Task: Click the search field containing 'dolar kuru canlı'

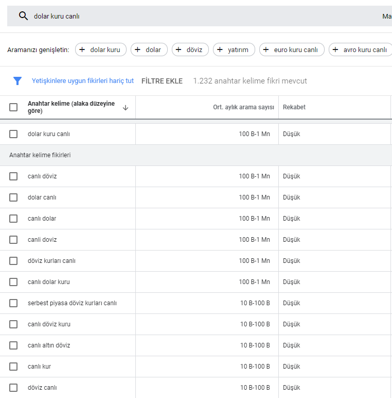Action: (200, 16)
